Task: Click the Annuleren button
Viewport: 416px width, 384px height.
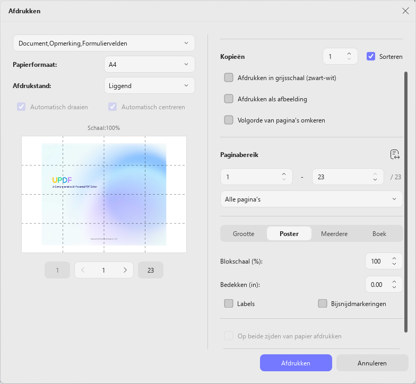Action: coord(372,363)
